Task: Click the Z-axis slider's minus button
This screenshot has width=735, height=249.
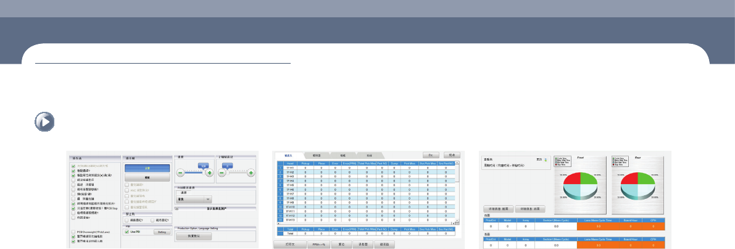Action: pos(222,172)
